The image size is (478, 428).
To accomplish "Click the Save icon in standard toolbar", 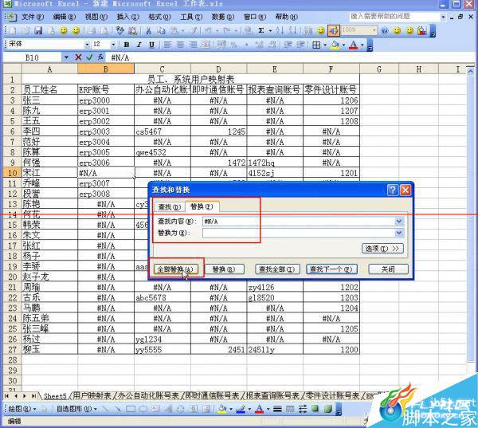I will click(x=38, y=30).
